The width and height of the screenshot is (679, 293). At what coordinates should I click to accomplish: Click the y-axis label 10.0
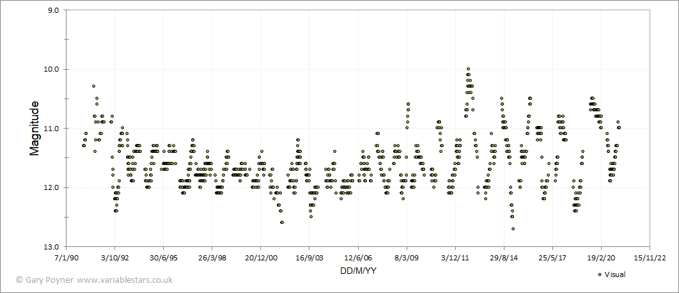click(51, 69)
